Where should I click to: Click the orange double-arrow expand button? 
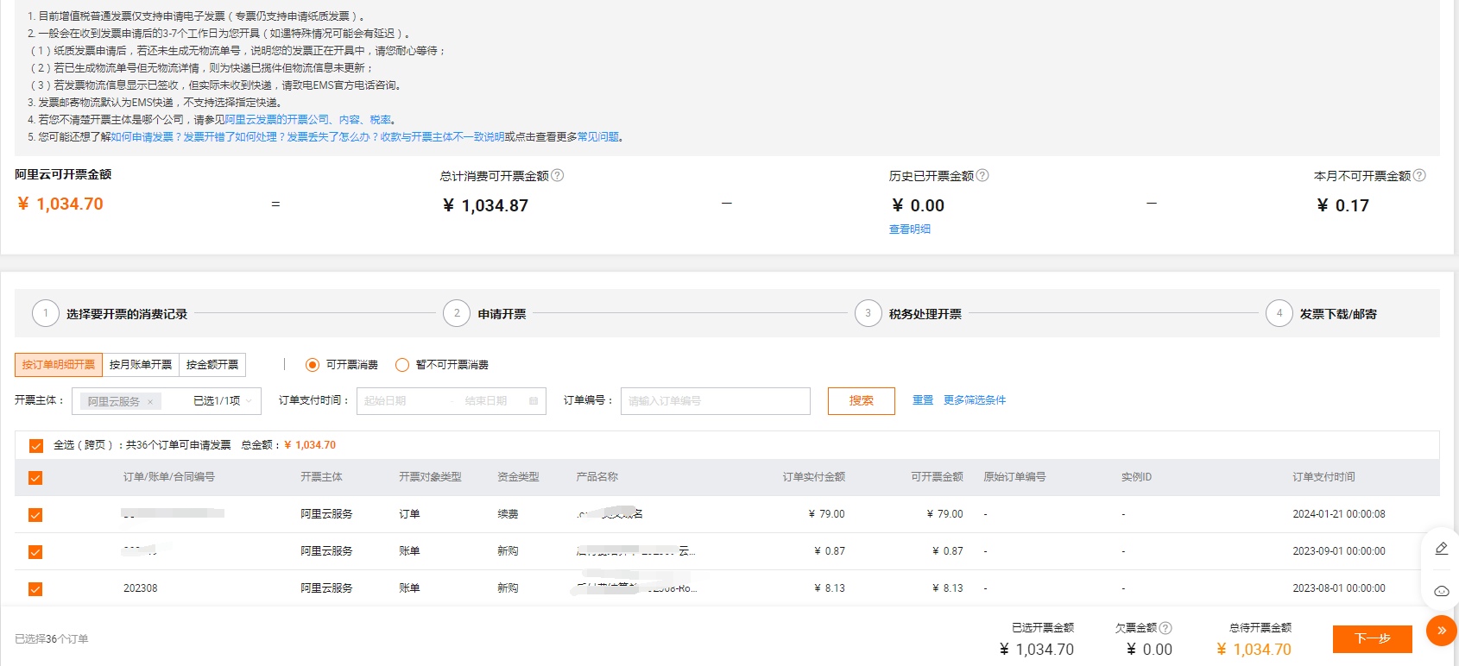click(1441, 631)
